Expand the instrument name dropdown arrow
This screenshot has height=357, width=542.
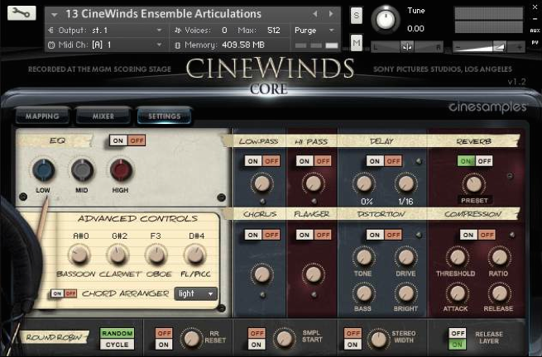[55, 15]
